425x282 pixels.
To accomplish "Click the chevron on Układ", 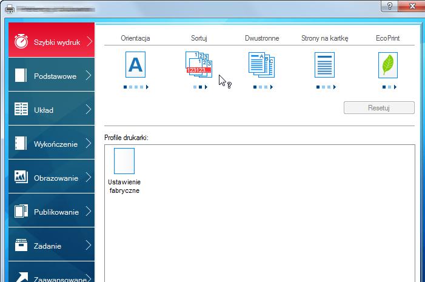I will click(88, 109).
